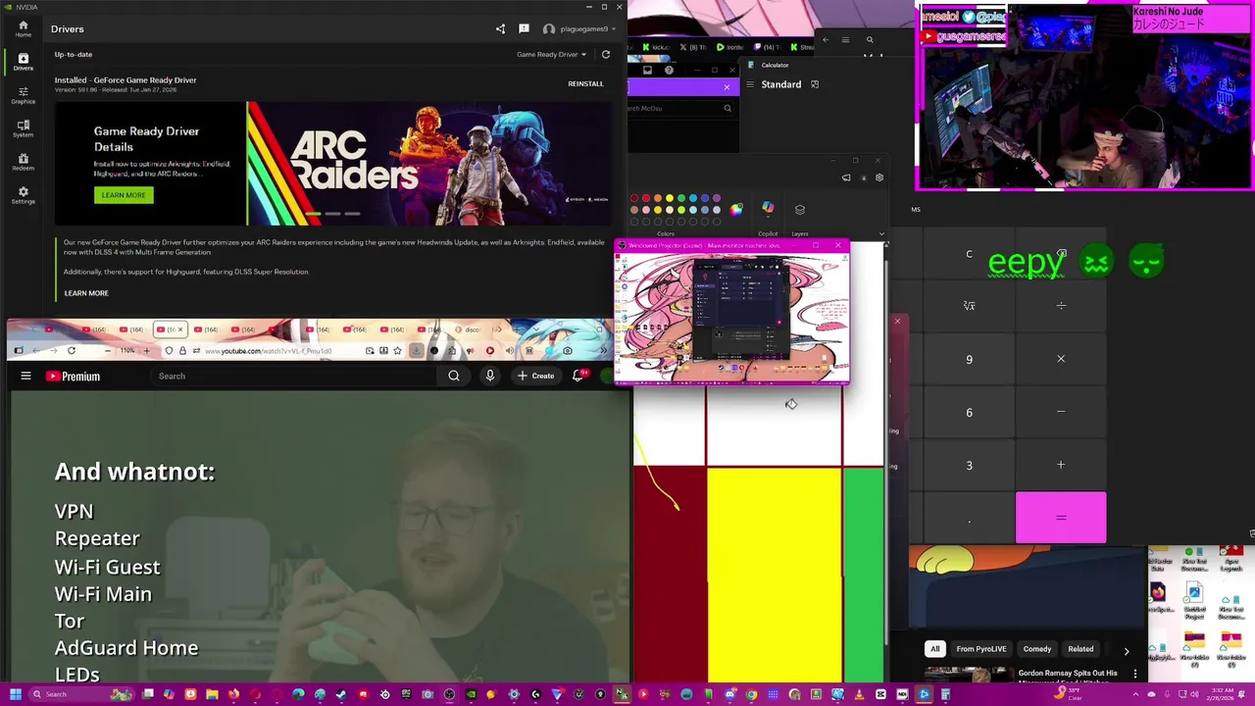The image size is (1255, 706).
Task: Open Graphics section in NVIDIA sidebar
Action: 23,95
